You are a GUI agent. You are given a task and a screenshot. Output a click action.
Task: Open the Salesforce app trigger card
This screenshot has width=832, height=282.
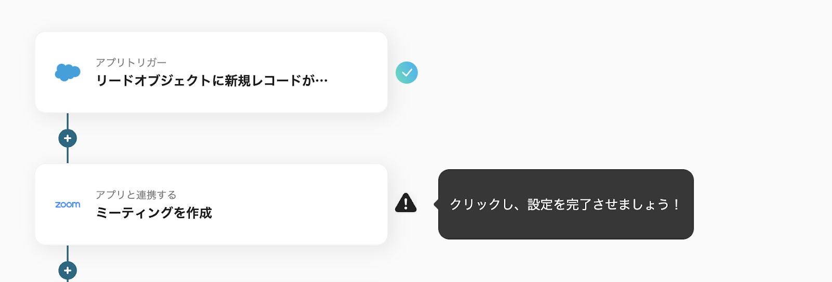coord(211,72)
